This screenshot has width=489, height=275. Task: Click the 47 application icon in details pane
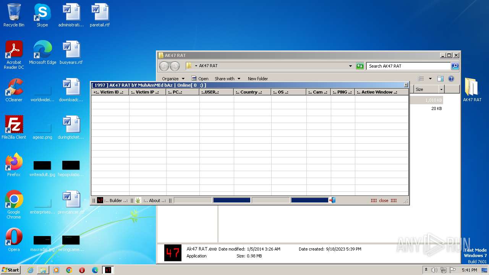(x=173, y=252)
